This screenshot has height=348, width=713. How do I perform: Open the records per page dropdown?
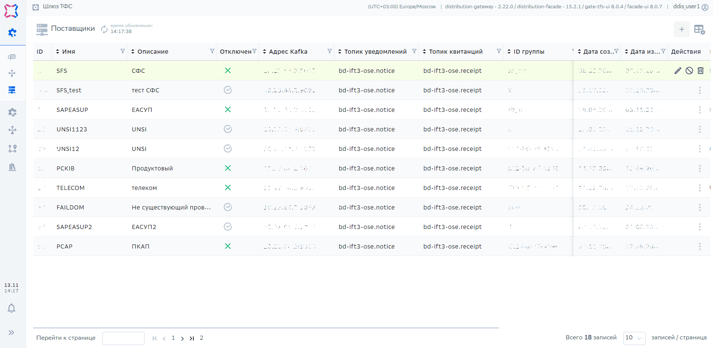pos(634,338)
